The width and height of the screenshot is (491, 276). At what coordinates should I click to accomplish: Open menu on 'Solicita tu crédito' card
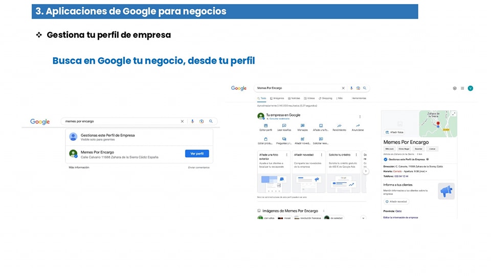[x=356, y=155]
